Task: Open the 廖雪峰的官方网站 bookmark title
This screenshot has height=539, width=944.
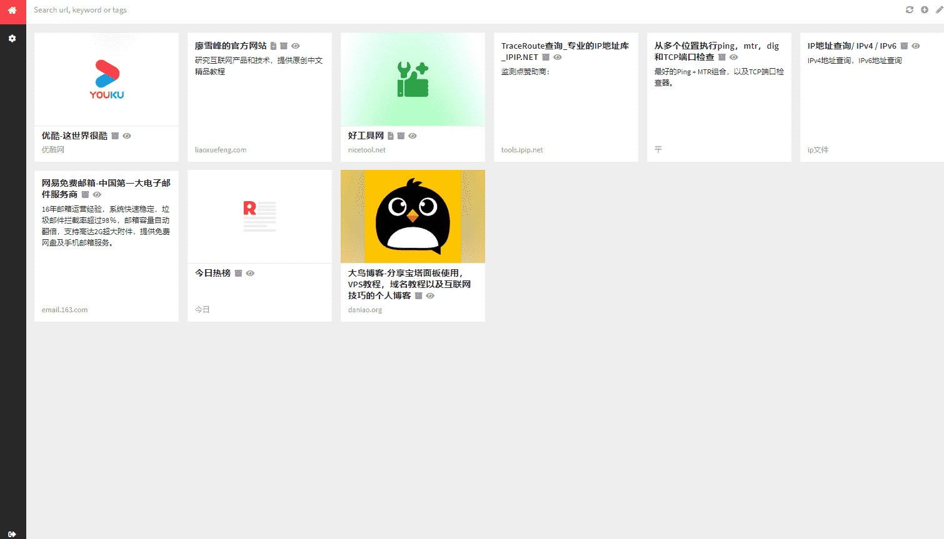Action: coord(231,46)
